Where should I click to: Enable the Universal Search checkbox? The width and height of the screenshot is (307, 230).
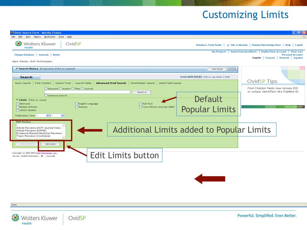pyautogui.click(x=46, y=95)
